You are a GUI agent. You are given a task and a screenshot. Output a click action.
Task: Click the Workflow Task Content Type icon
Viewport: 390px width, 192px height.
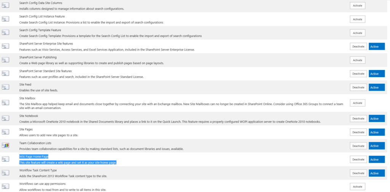(x=5, y=173)
